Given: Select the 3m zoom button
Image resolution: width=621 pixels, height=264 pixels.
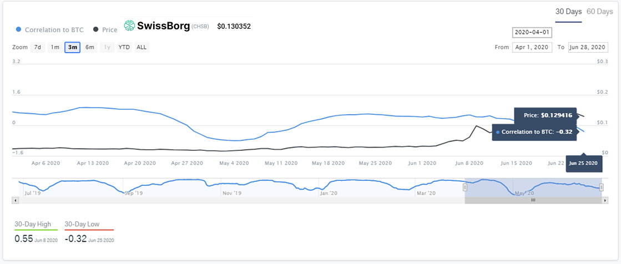Looking at the screenshot, I should (73, 47).
